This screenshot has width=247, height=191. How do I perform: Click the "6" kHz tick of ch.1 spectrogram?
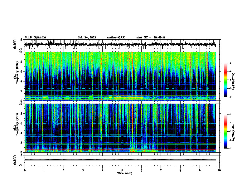22,71
